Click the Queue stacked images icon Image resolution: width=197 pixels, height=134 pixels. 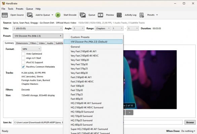[x=83, y=15]
